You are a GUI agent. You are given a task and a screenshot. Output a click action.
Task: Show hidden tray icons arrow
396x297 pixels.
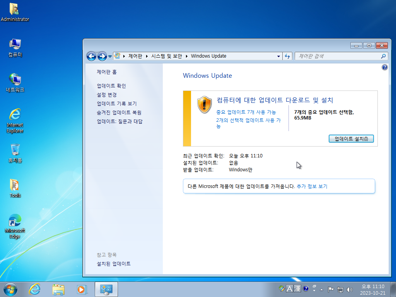(321, 289)
